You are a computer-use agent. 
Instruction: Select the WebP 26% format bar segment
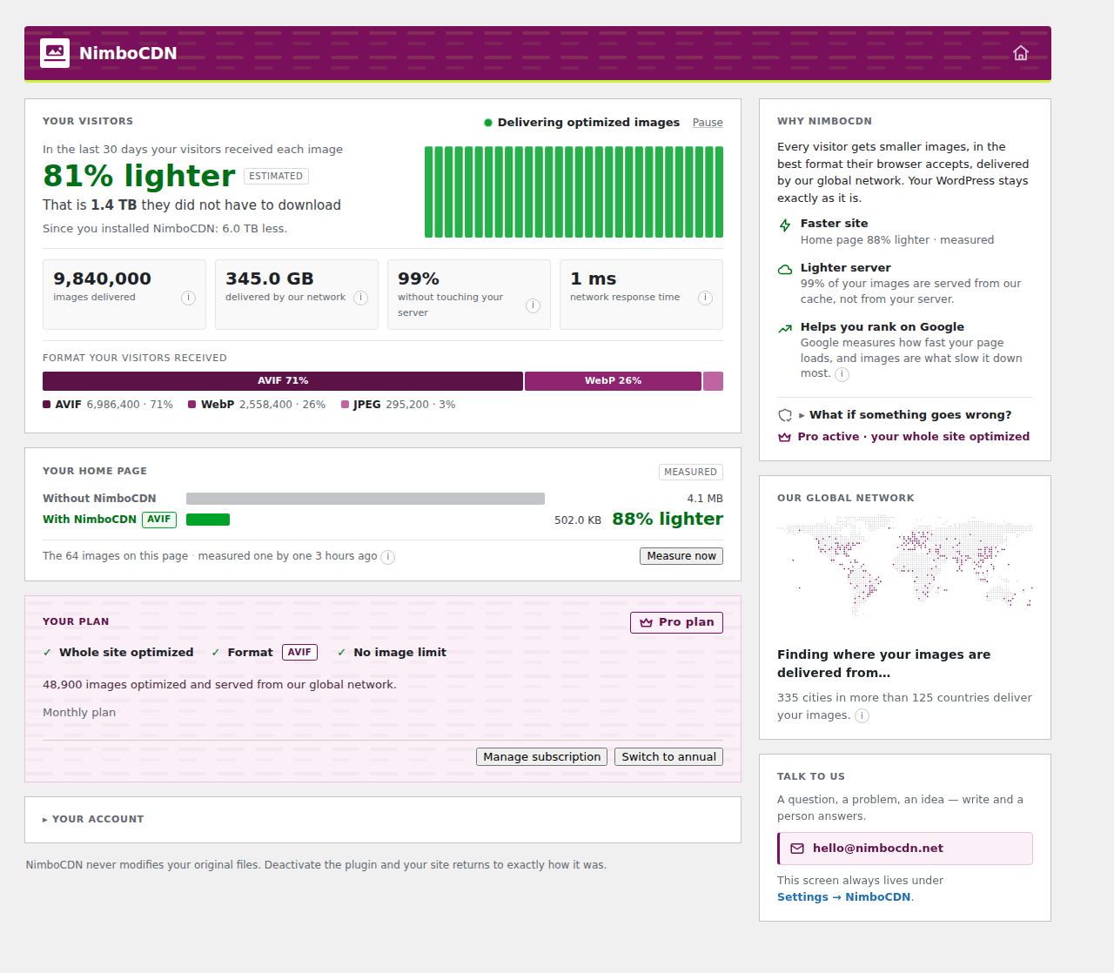pos(613,381)
